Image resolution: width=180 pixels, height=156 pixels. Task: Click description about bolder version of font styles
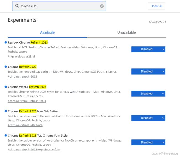[64, 142]
